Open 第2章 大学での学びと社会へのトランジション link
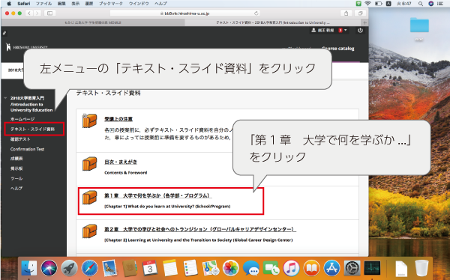Image resolution: width=450 pixels, height=280 pixels. (199, 229)
